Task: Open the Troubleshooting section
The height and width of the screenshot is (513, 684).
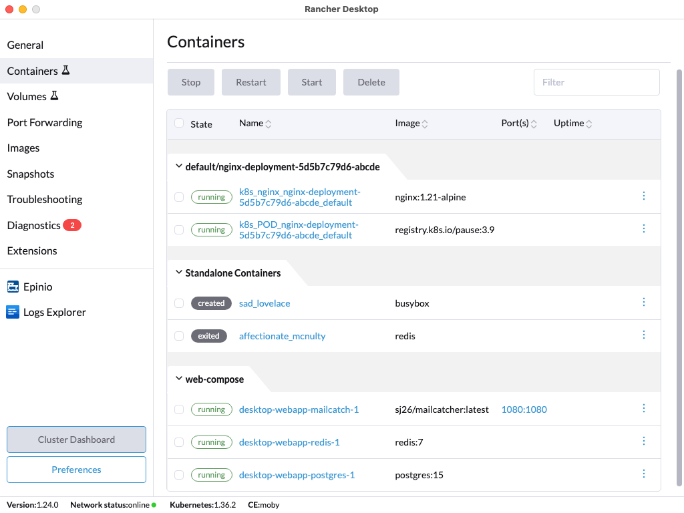Action: click(x=76, y=199)
